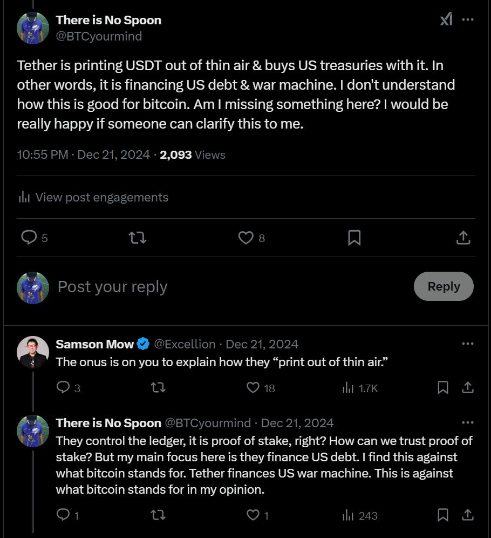The width and height of the screenshot is (491, 538).
Task: Bookmark the main post
Action: [354, 238]
